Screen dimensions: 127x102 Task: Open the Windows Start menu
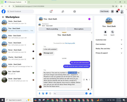(x=2, y=100)
